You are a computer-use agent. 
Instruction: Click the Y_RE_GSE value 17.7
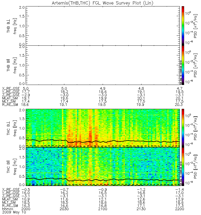(x=26, y=92)
